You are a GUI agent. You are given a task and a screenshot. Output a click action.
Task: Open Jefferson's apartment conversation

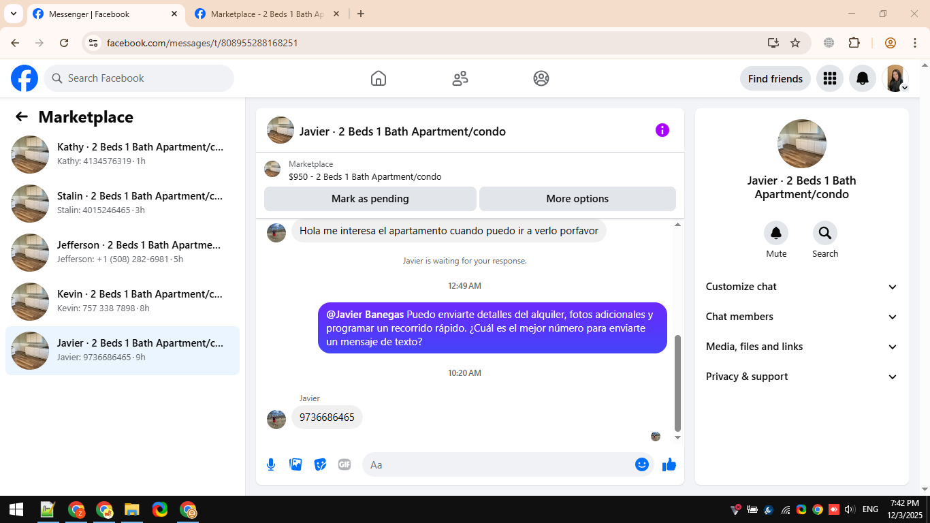(123, 253)
